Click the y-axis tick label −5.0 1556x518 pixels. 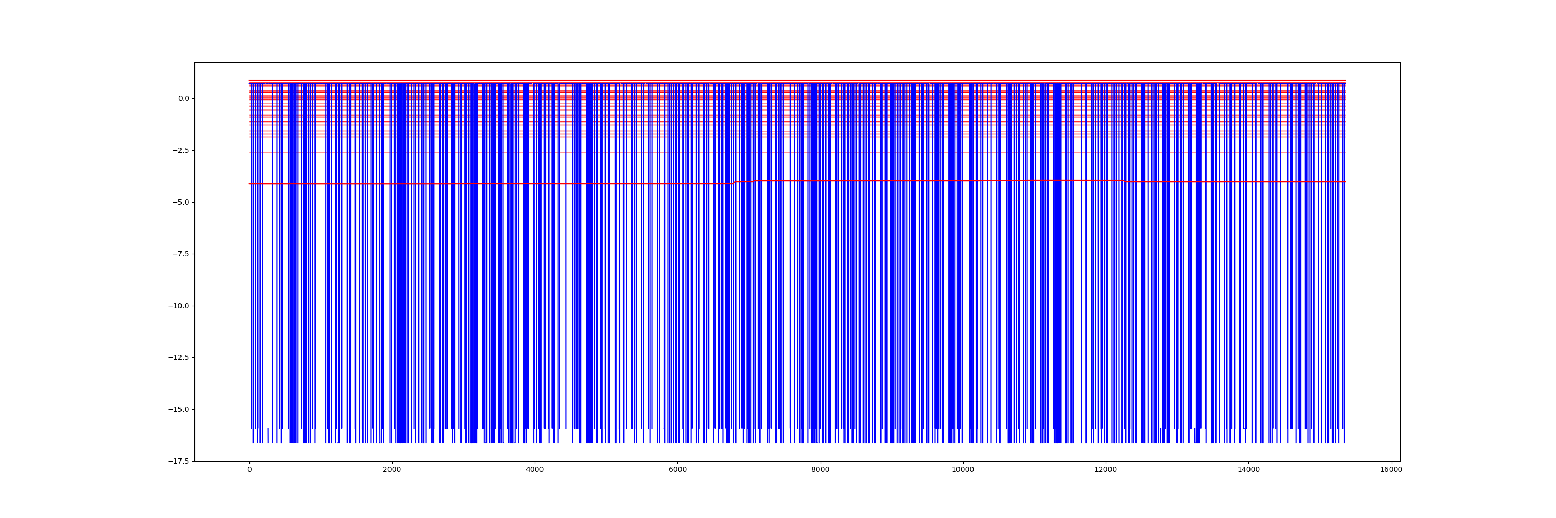(x=180, y=202)
